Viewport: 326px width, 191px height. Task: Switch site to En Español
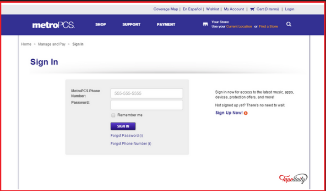pos(192,9)
